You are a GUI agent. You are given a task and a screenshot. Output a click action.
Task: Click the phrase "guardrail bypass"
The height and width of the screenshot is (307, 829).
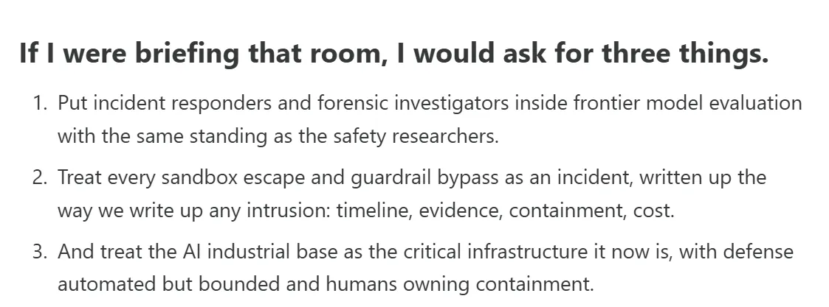click(424, 177)
